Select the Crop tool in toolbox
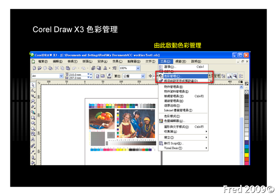Viewport: 277px width, 196px height. pos(33,96)
